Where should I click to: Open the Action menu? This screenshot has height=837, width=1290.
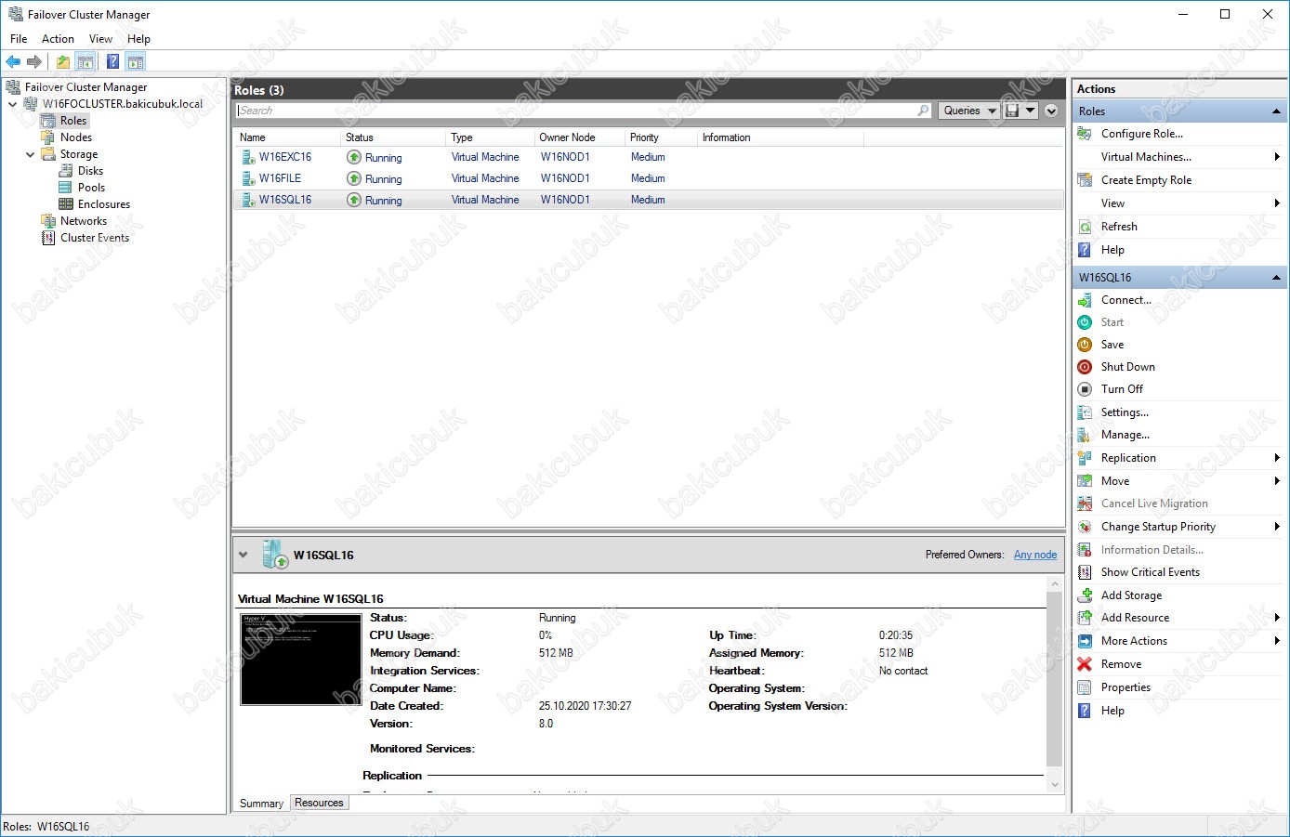click(58, 39)
